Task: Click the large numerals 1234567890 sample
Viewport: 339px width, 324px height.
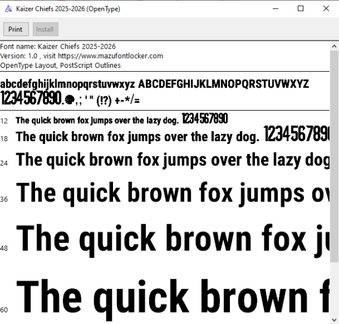Action: pos(31,98)
